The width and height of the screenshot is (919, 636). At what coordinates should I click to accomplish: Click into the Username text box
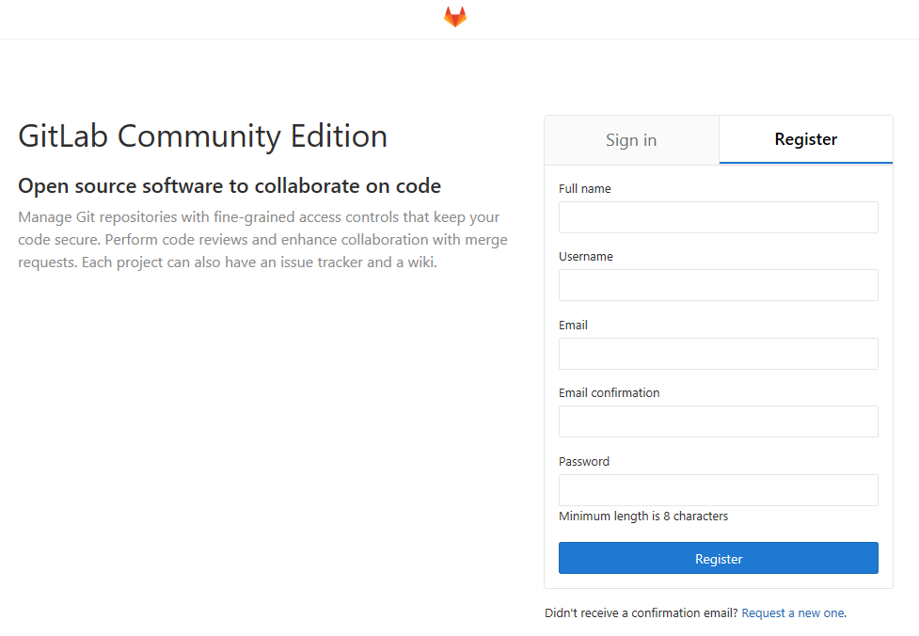point(719,285)
